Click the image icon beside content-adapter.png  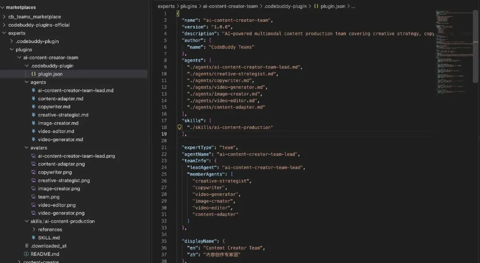coord(33,164)
